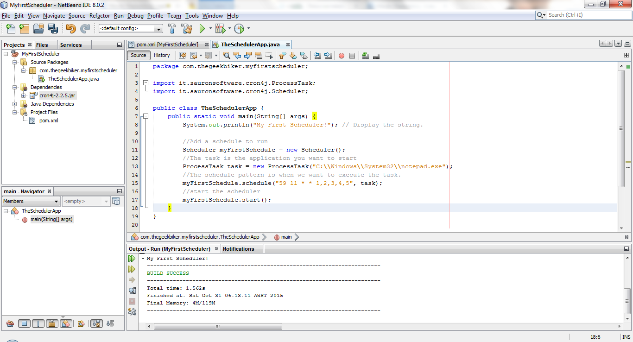
Task: Run the project using the green Run arrow
Action: tap(203, 28)
